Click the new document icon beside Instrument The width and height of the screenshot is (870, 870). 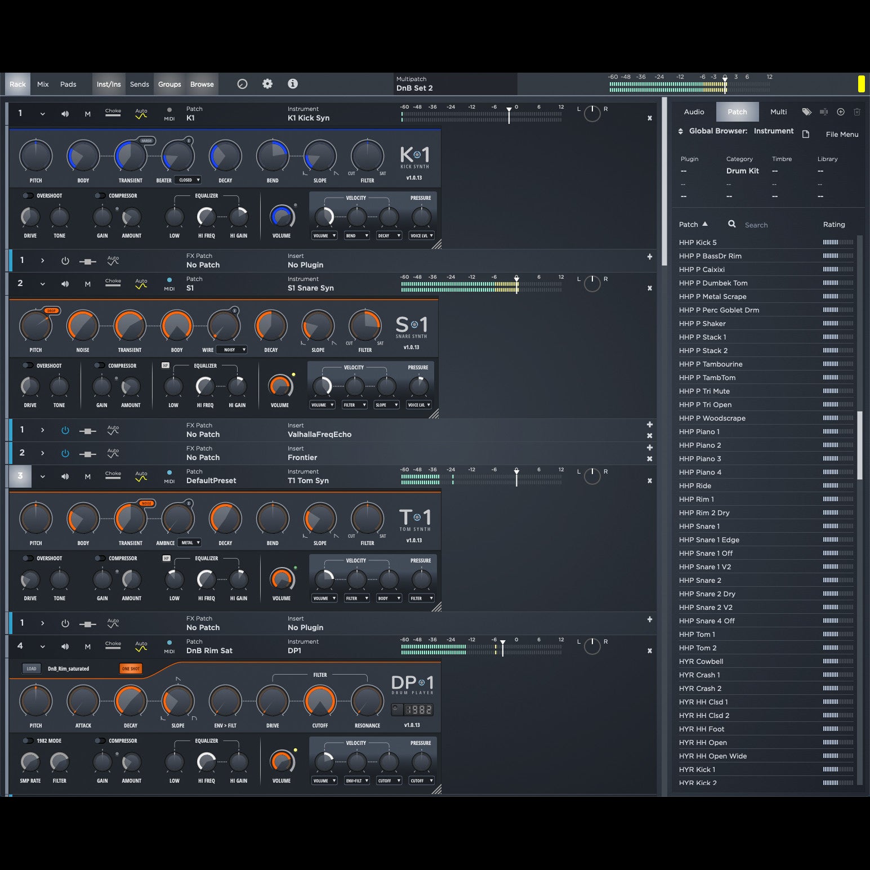point(806,134)
